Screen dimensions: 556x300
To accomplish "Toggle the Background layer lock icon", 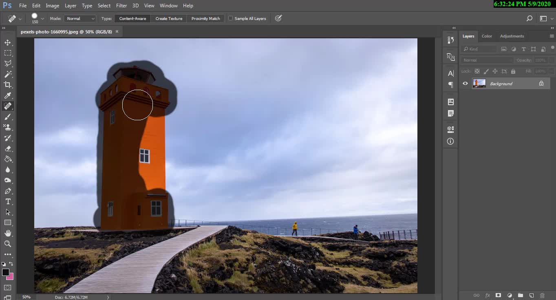I will click(x=541, y=84).
